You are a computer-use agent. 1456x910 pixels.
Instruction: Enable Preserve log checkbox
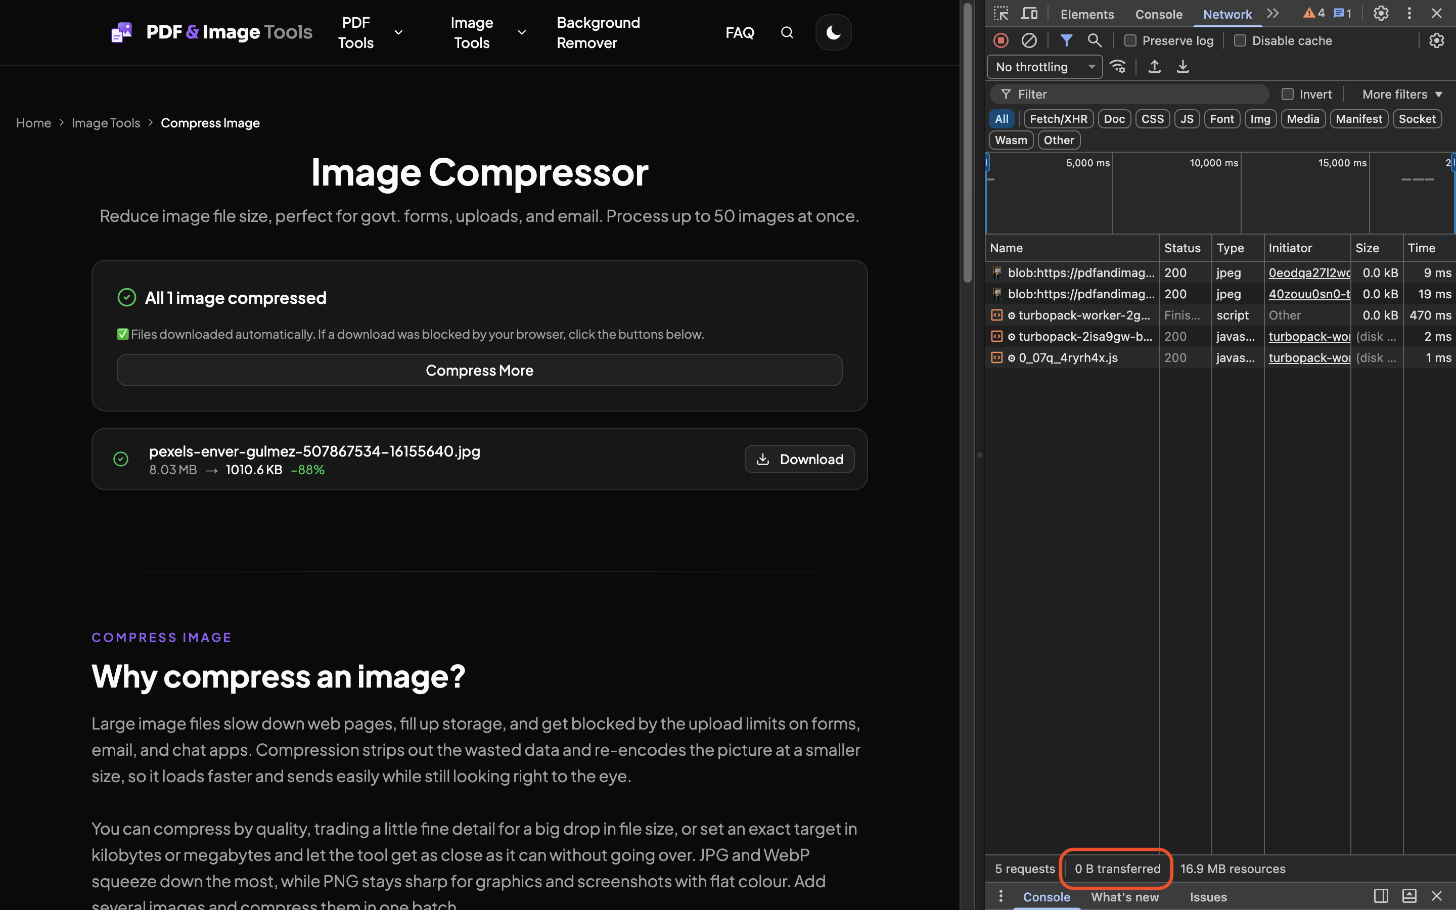(x=1130, y=41)
